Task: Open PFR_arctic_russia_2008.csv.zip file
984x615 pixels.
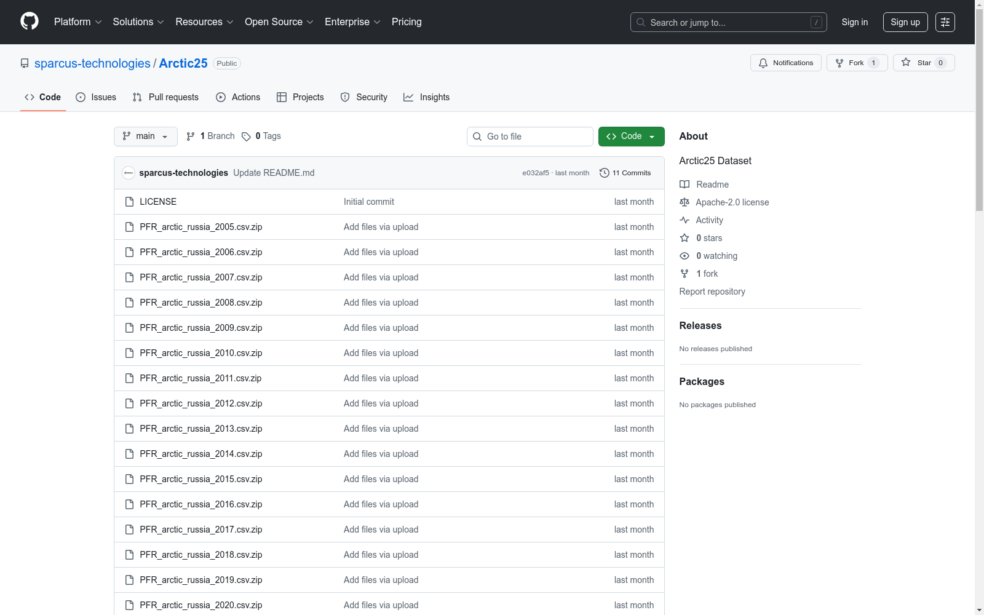Action: [x=201, y=303]
